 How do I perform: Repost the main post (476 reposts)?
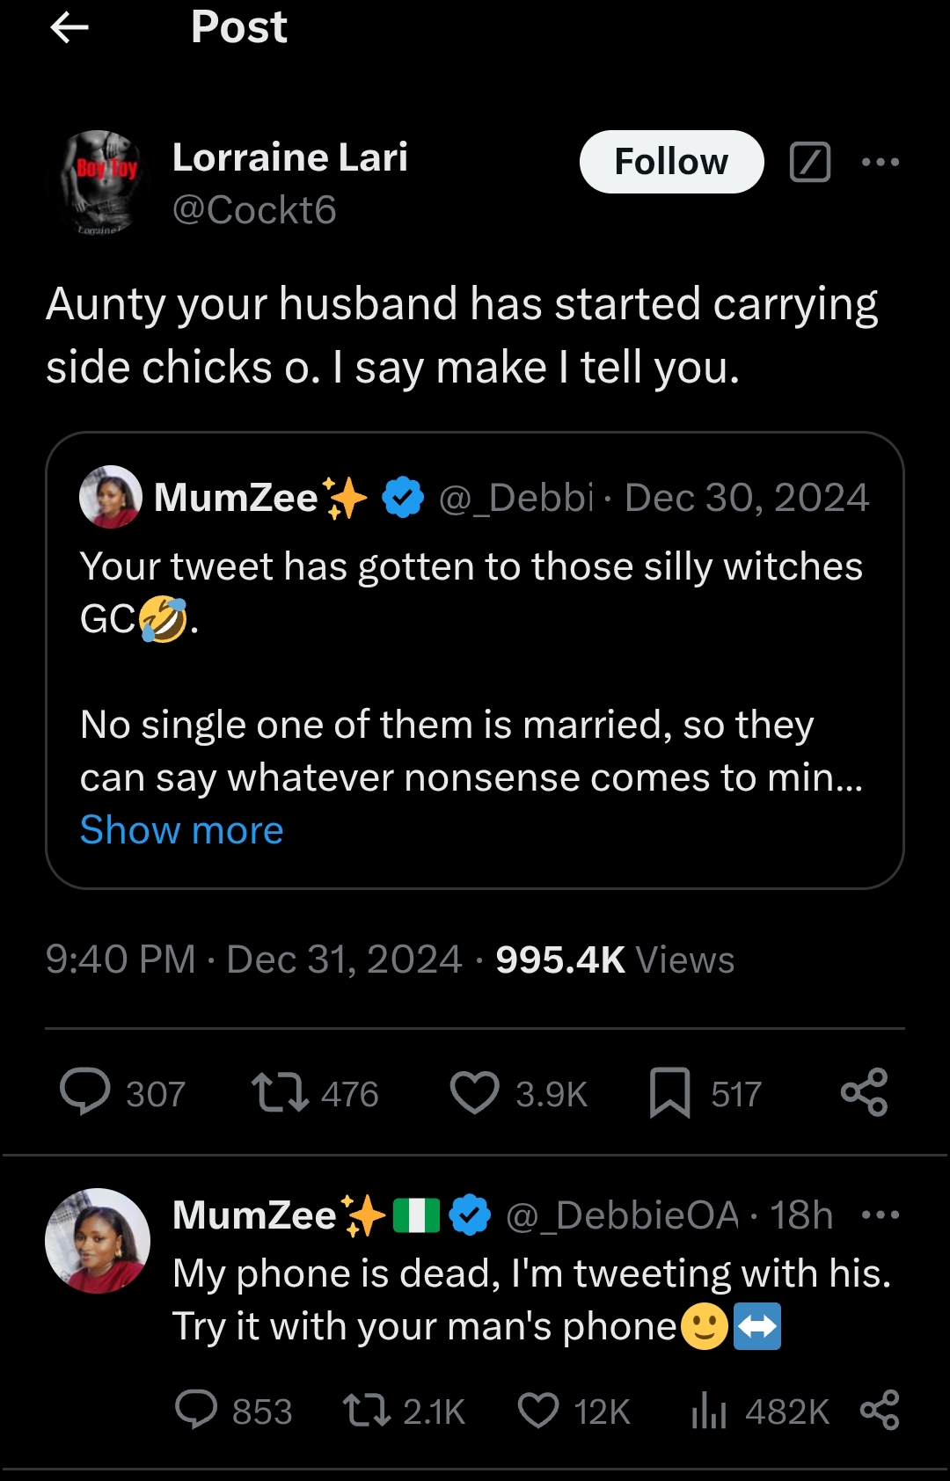click(x=280, y=1092)
